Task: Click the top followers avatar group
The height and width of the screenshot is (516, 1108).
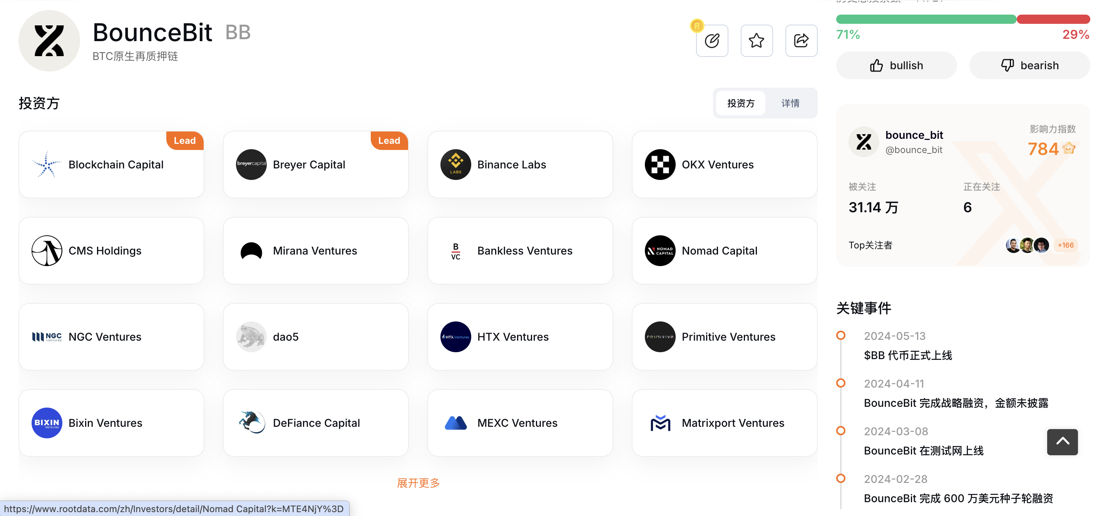Action: pos(1027,245)
